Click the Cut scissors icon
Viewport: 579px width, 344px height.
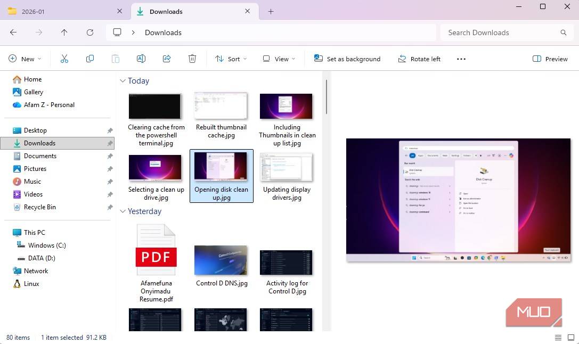point(64,59)
